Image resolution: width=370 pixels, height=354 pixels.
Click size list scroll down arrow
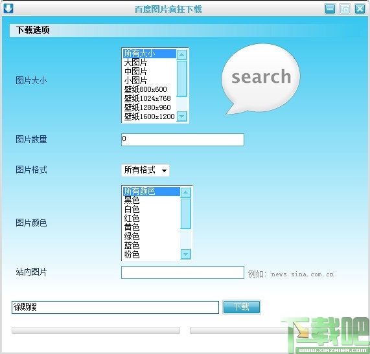181,116
